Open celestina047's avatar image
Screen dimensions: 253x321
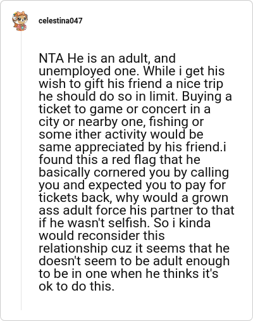[20, 21]
